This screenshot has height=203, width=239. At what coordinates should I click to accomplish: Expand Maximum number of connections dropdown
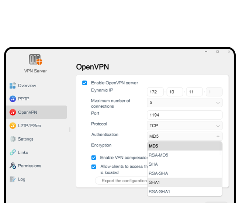[184, 102]
